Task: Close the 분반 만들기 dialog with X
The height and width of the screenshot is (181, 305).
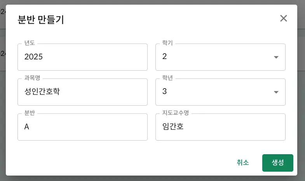Action: [x=284, y=18]
